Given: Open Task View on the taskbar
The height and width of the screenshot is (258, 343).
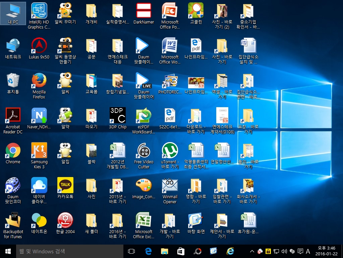Looking at the screenshot, I should tap(131, 251).
